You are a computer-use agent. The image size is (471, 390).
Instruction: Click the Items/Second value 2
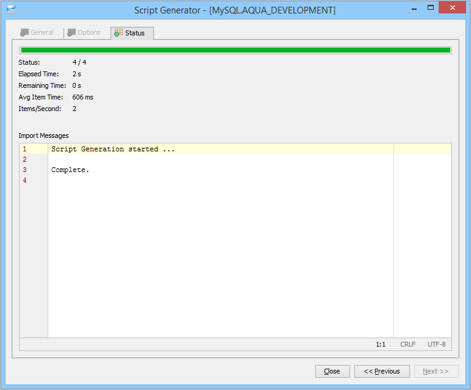point(75,109)
